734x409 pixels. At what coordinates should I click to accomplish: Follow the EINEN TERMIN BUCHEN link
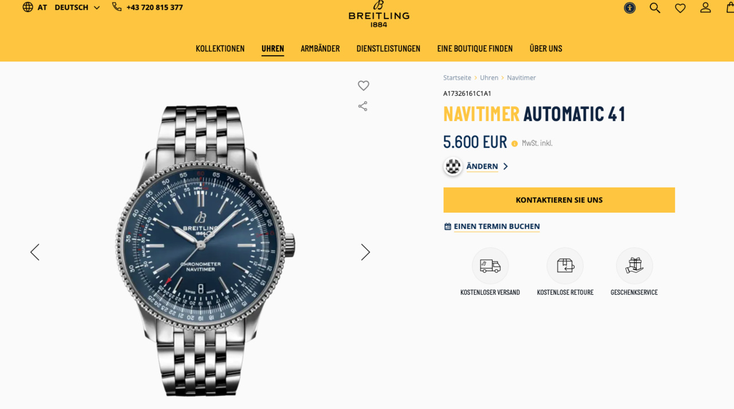497,227
